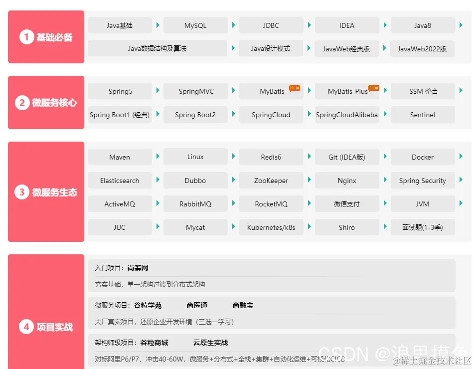Click the NEW badge on MyBatis-Plus
Screen dimensions: 475x369
coord(373,88)
